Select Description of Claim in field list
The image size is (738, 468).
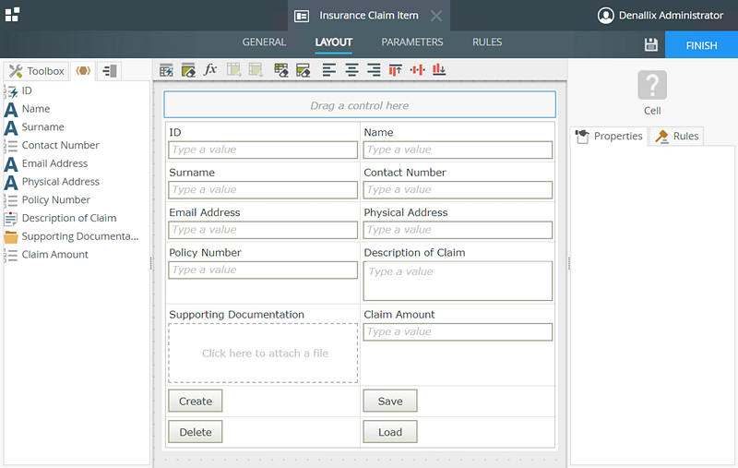(69, 218)
